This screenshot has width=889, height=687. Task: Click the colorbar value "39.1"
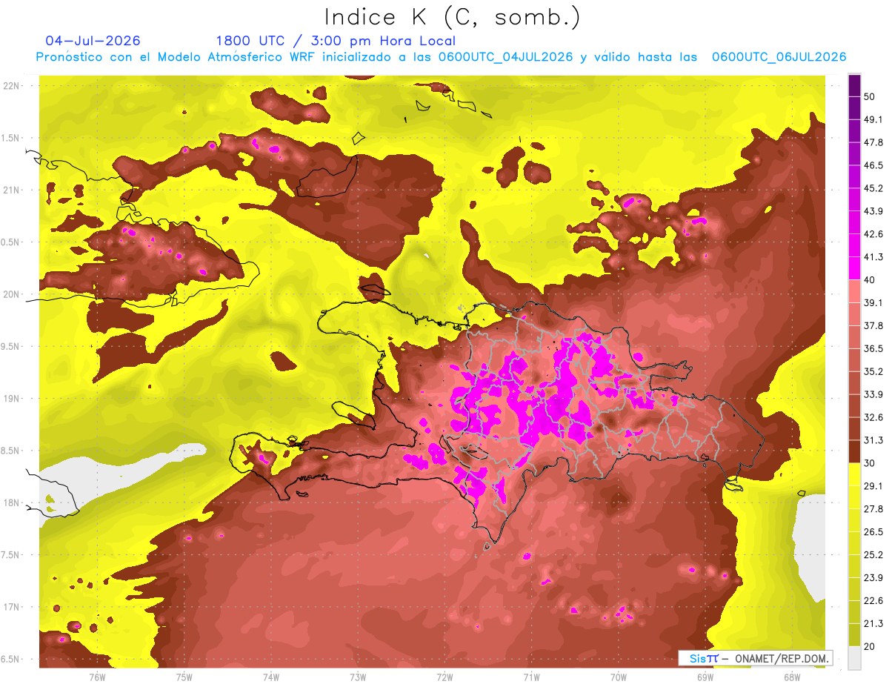(873, 303)
